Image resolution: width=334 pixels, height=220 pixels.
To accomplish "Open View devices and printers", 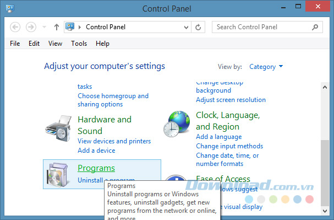I will coord(114,141).
